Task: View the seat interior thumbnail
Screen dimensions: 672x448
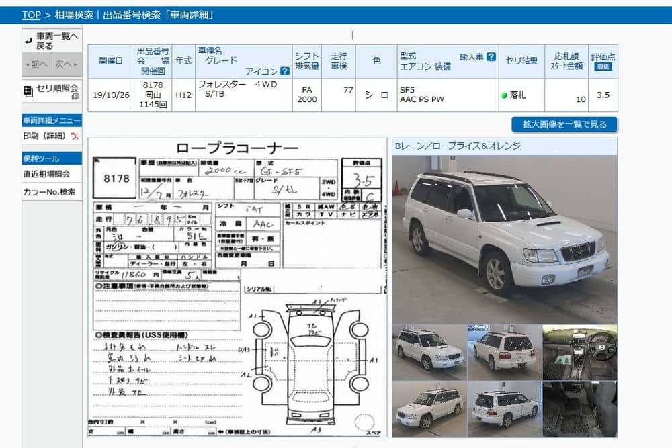Action: (x=579, y=408)
